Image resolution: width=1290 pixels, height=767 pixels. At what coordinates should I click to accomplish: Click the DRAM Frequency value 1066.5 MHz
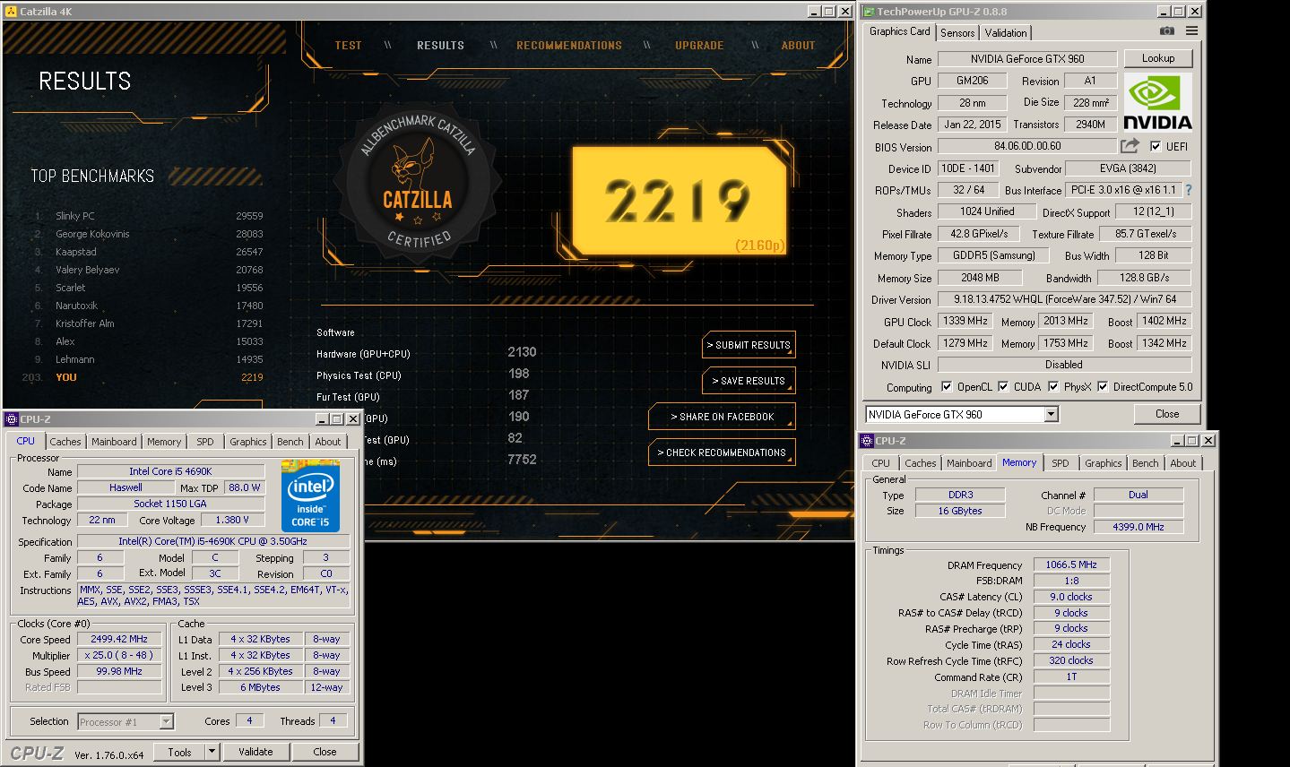[1071, 565]
